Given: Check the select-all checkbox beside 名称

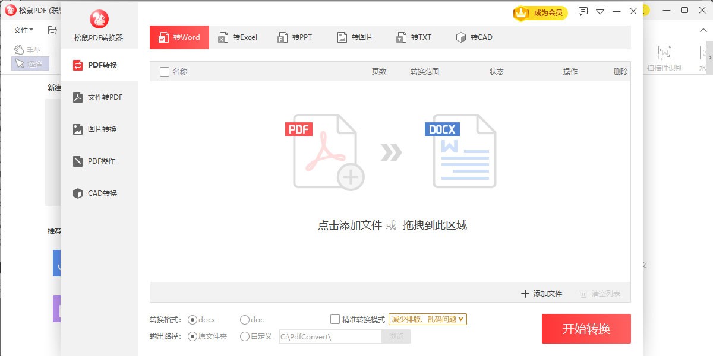Looking at the screenshot, I should [165, 72].
